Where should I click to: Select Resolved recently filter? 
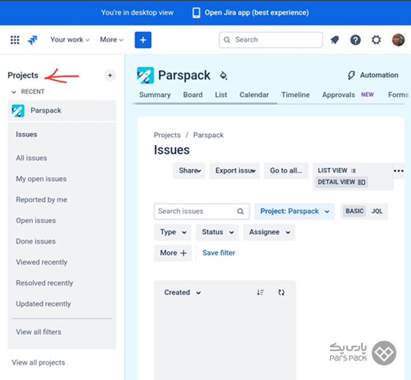tap(44, 283)
